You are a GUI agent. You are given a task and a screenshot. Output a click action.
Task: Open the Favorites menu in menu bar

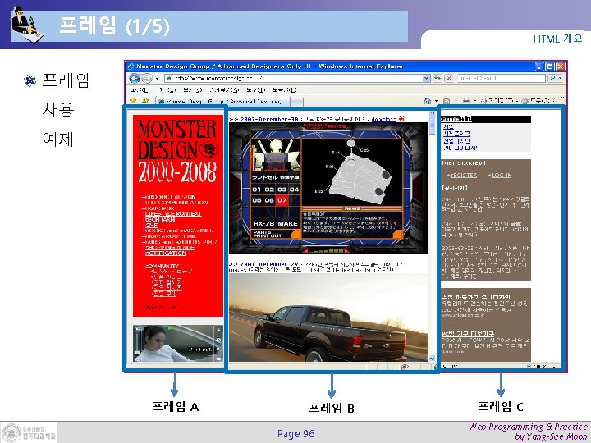pos(224,90)
